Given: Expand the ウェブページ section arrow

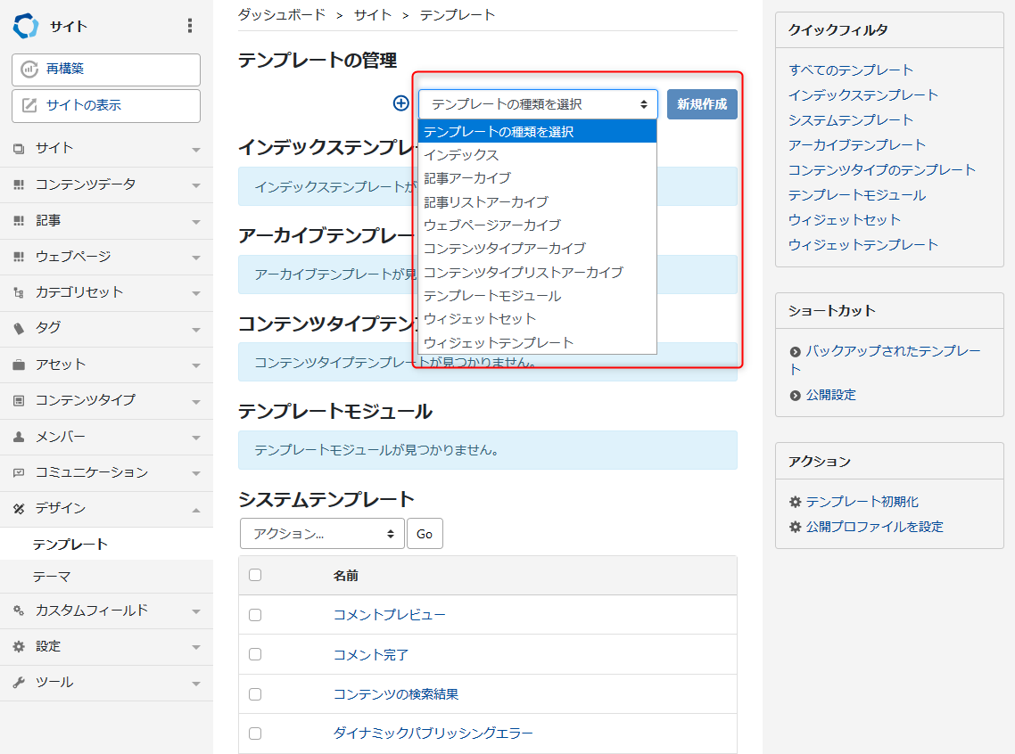Looking at the screenshot, I should pyautogui.click(x=196, y=258).
